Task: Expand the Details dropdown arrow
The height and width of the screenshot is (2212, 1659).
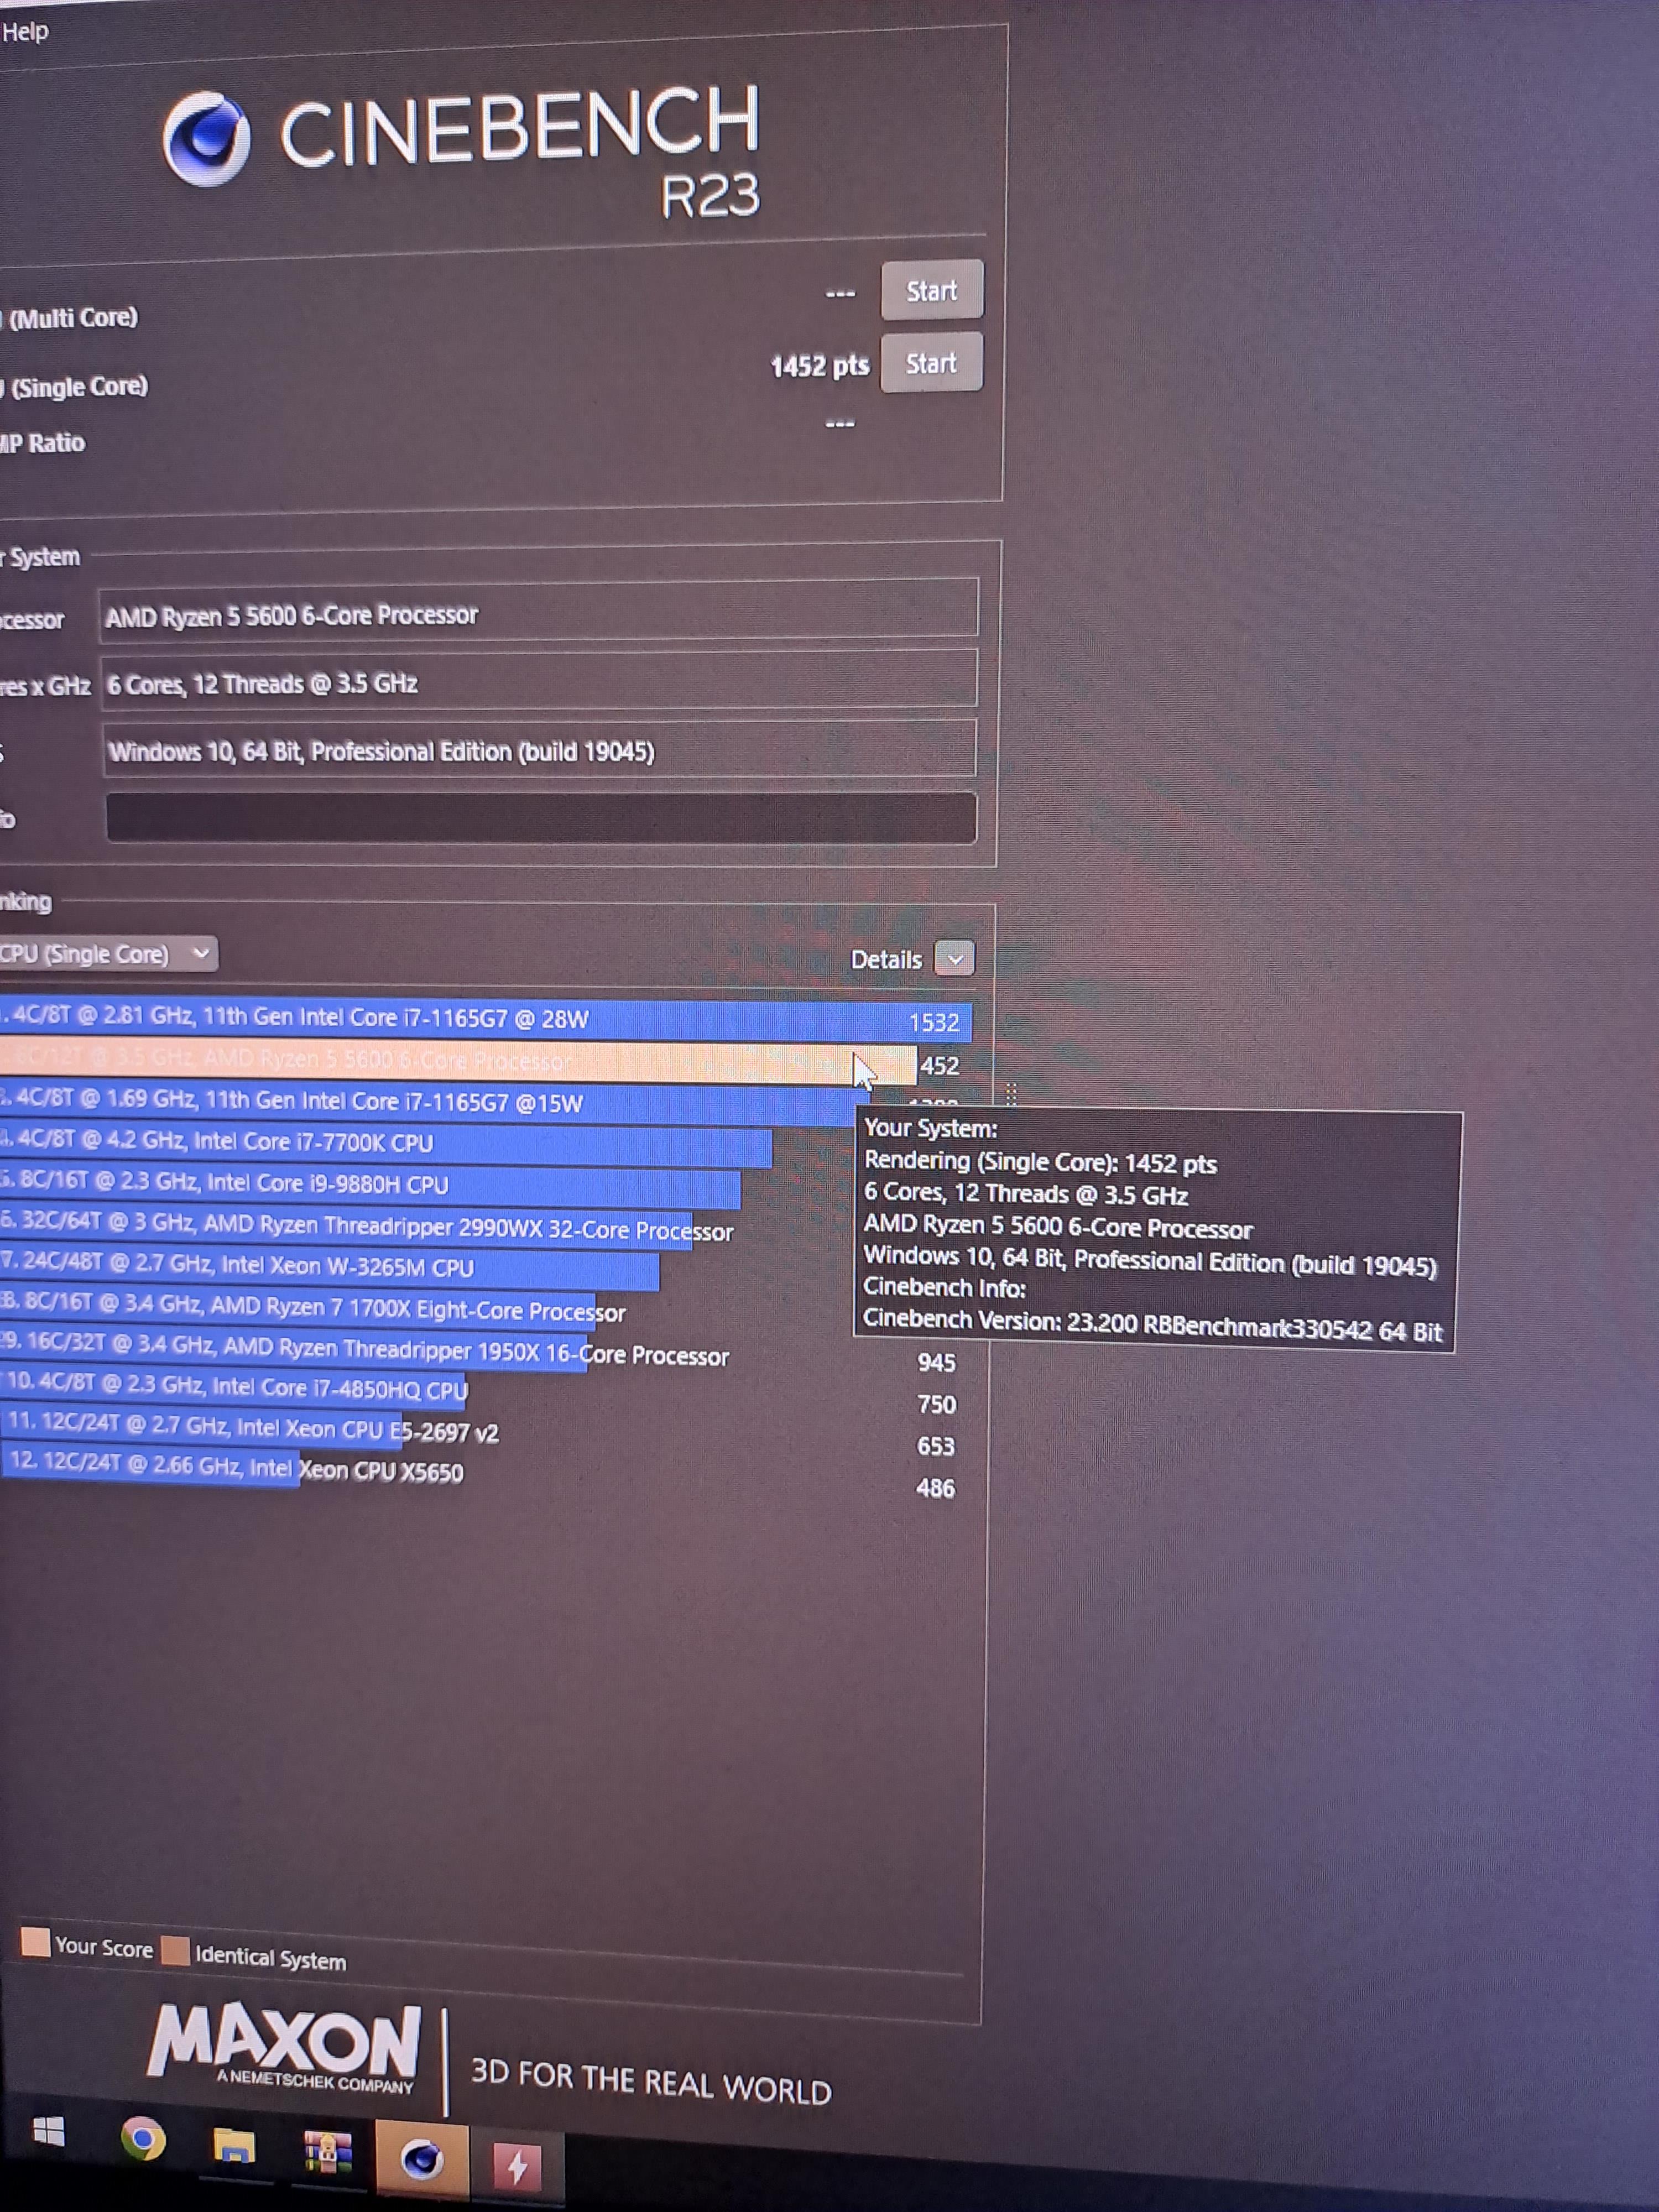Action: 954,959
